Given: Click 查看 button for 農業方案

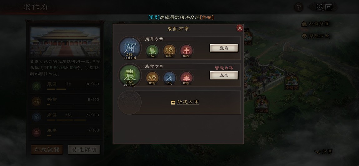Looking at the screenshot, I should pyautogui.click(x=224, y=75).
